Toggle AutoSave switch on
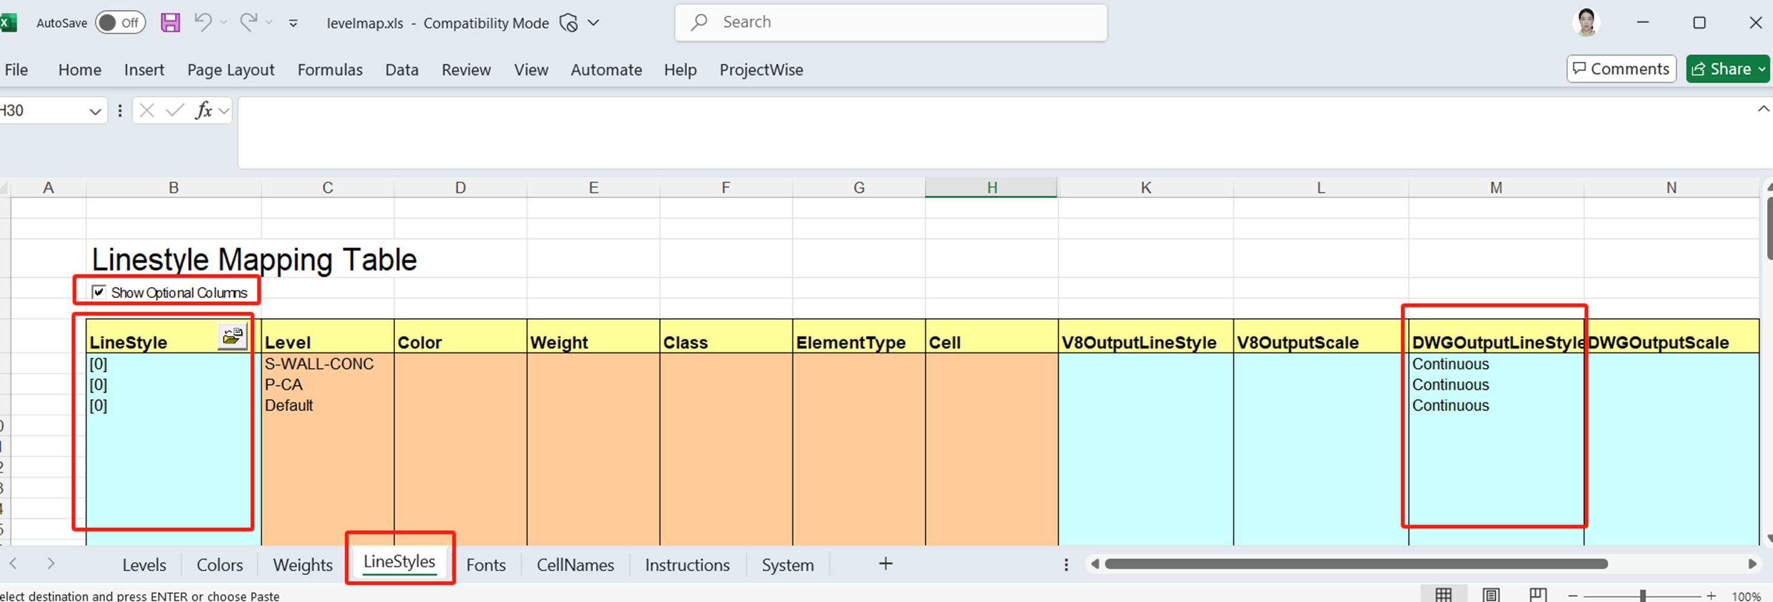Viewport: 1773px width, 602px height. pos(120,23)
